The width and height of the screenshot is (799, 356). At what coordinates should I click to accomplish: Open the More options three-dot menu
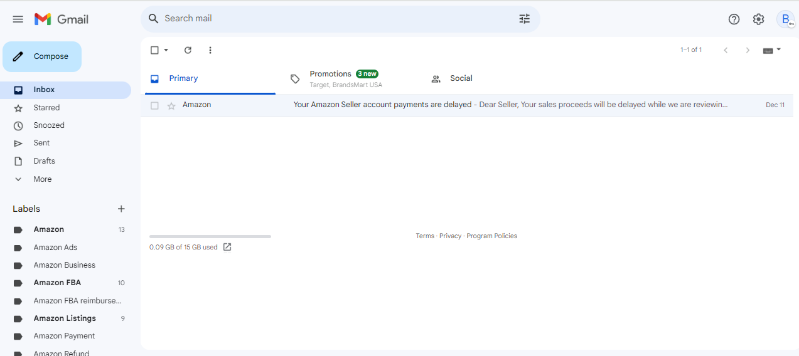210,50
